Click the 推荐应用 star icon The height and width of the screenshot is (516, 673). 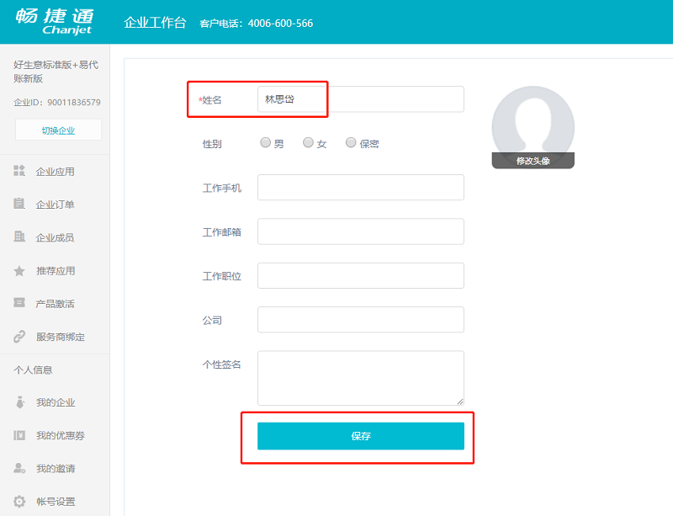19,270
